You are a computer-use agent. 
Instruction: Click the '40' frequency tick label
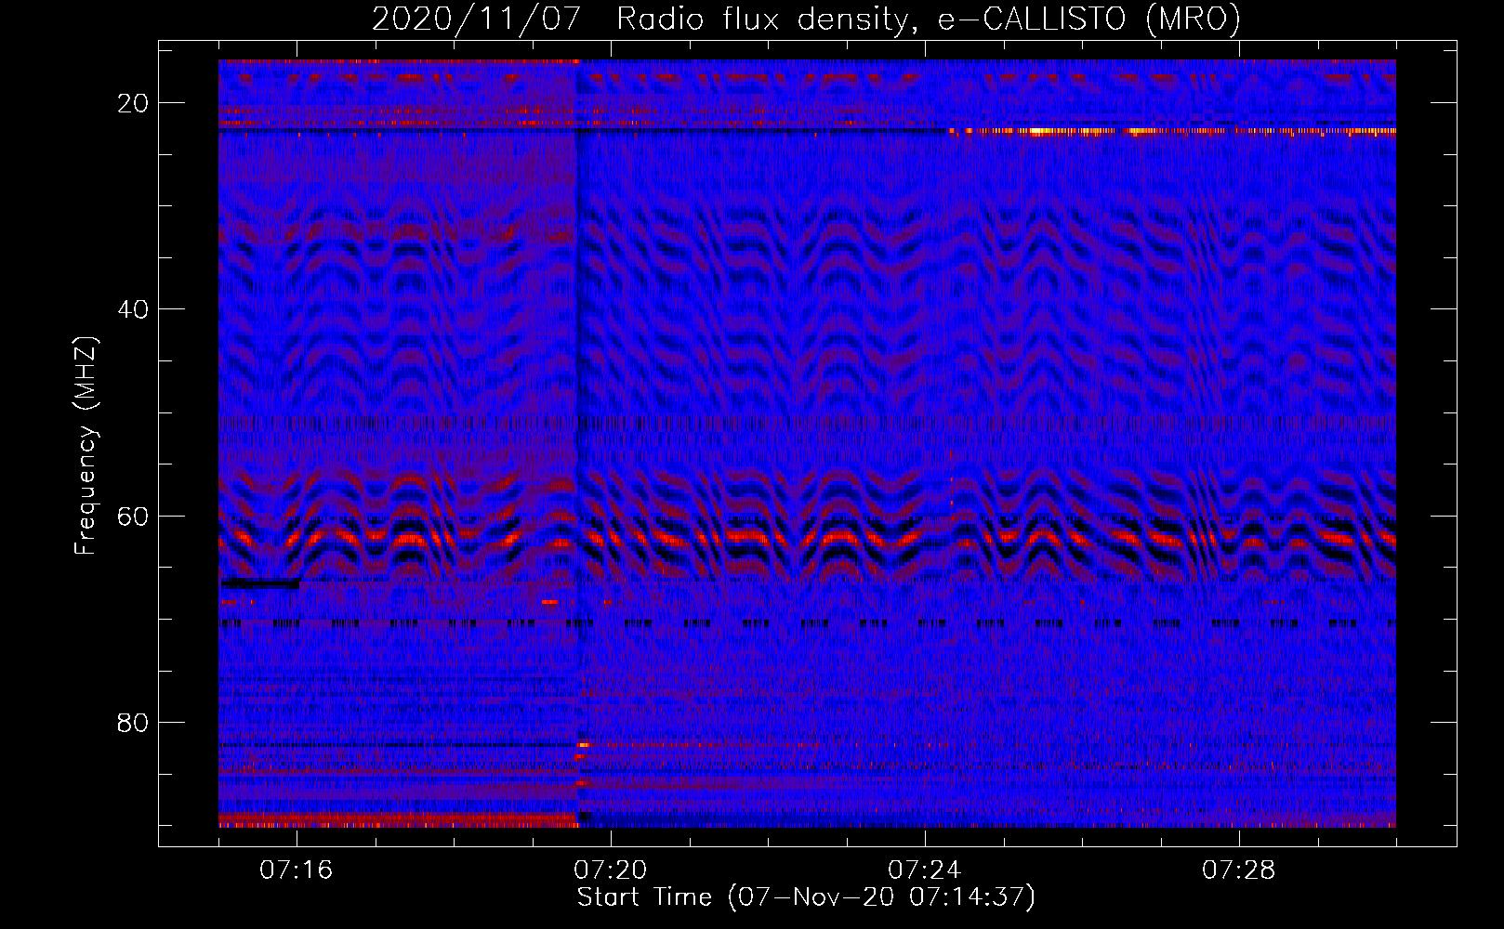click(x=134, y=309)
